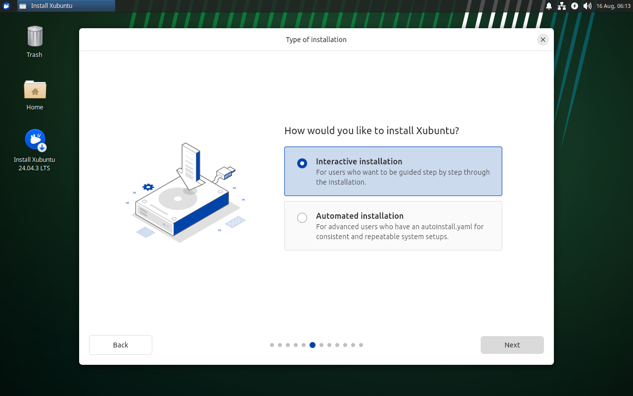Screen dimensions: 633x396
Task: Click the volume speaker tray icon
Action: tap(588, 6)
